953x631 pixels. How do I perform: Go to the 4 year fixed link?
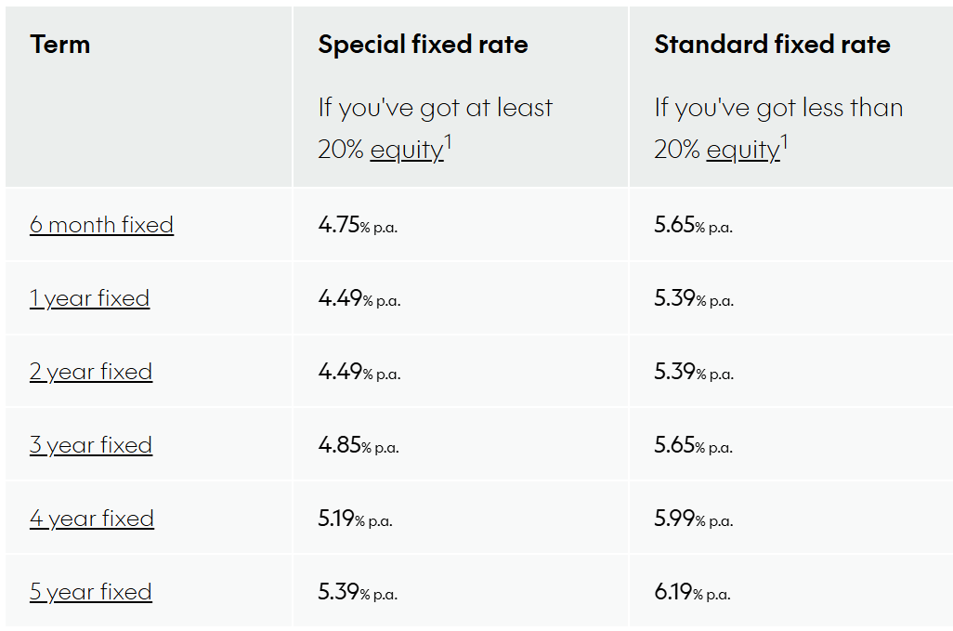click(92, 519)
